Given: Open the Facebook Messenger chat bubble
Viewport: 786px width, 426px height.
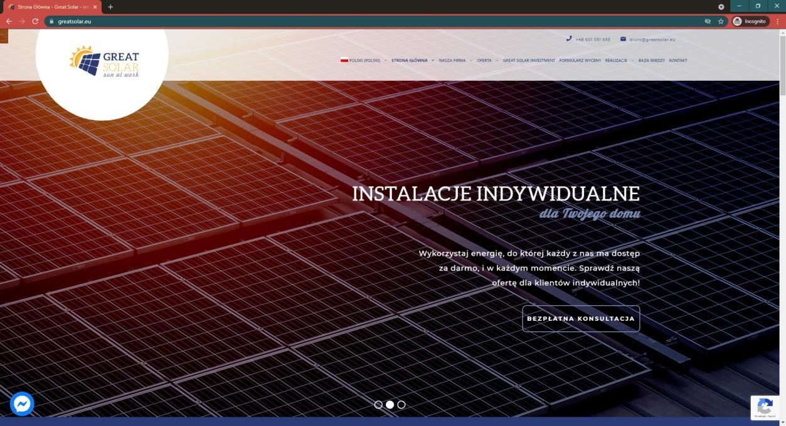Looking at the screenshot, I should pyautogui.click(x=22, y=404).
